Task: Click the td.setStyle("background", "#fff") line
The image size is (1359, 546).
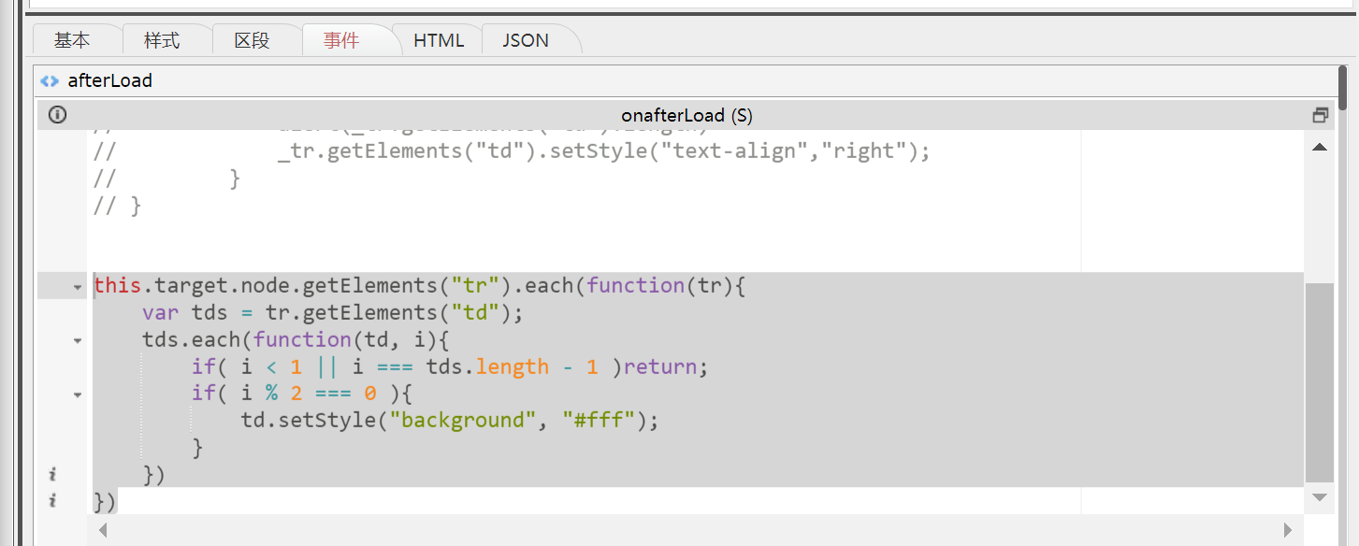Action: (450, 421)
